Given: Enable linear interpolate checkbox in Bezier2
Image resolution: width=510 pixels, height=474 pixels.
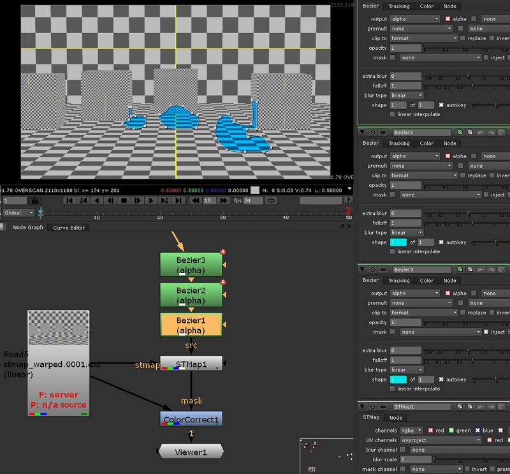Looking at the screenshot, I should pyautogui.click(x=393, y=251).
